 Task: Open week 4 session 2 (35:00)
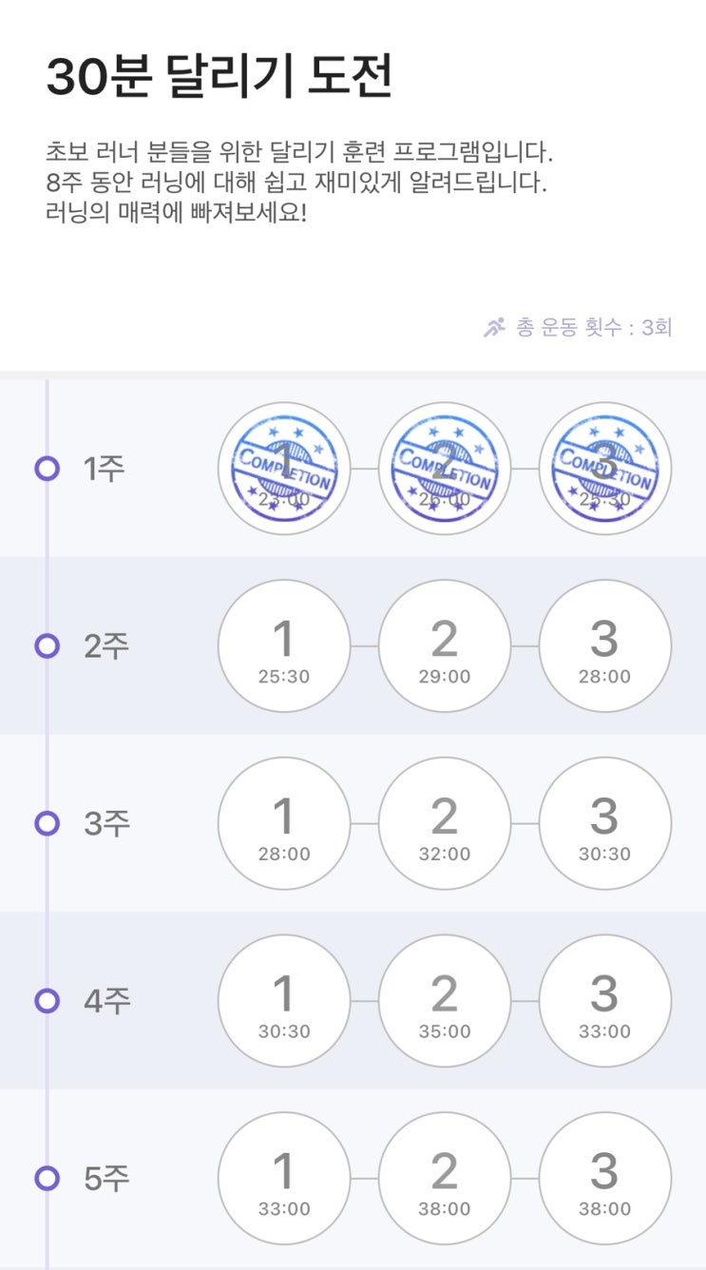coord(445,1001)
